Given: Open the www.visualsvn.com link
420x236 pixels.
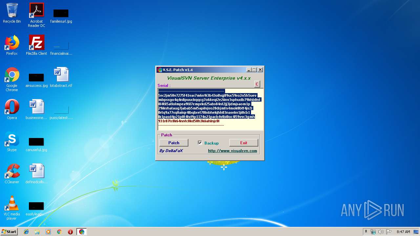Looking at the screenshot, I should (233, 151).
